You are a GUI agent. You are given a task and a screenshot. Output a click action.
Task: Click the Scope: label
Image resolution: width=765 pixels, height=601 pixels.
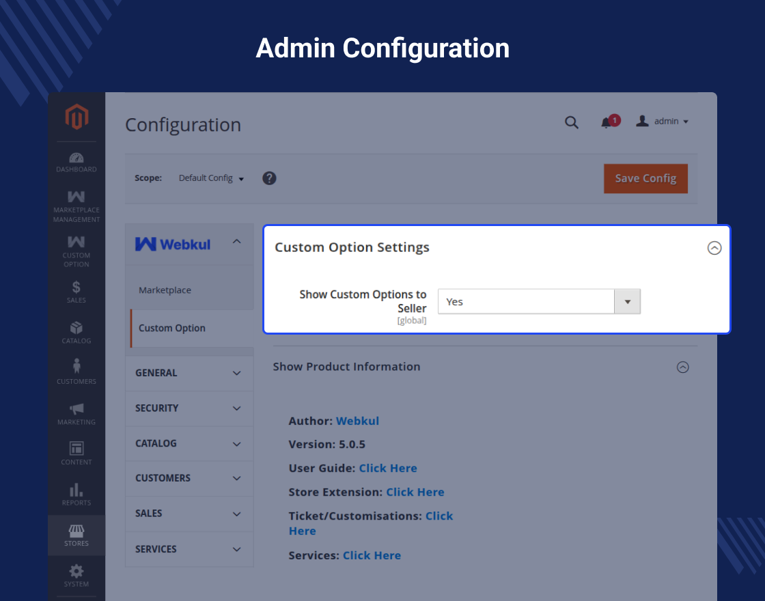click(148, 178)
